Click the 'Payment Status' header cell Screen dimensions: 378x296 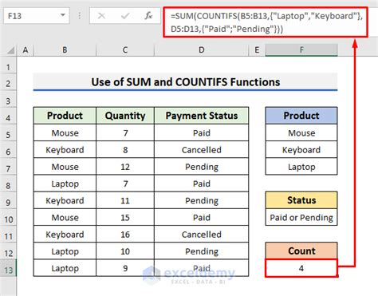(x=201, y=116)
